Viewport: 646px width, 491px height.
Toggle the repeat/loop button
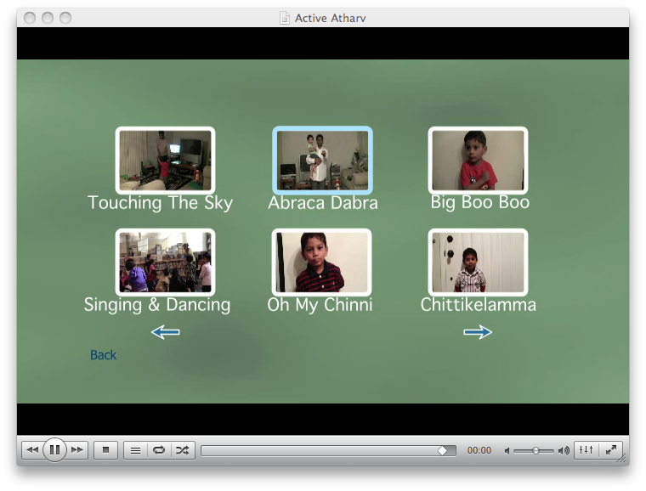159,450
